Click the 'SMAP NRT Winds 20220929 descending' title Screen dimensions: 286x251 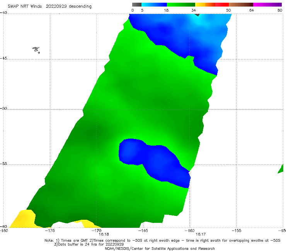click(x=49, y=6)
